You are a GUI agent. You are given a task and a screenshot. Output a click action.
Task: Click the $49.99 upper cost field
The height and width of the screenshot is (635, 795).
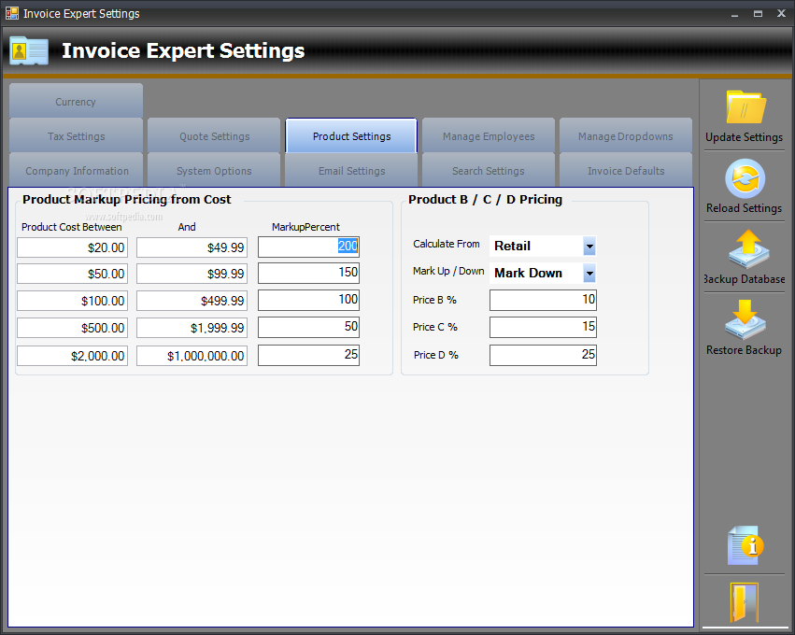(192, 247)
